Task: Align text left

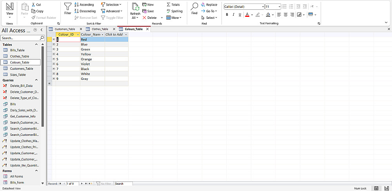Action: pos(279,15)
